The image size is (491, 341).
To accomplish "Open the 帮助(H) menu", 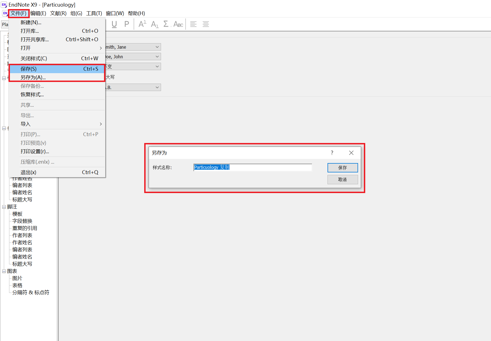I will click(x=136, y=13).
